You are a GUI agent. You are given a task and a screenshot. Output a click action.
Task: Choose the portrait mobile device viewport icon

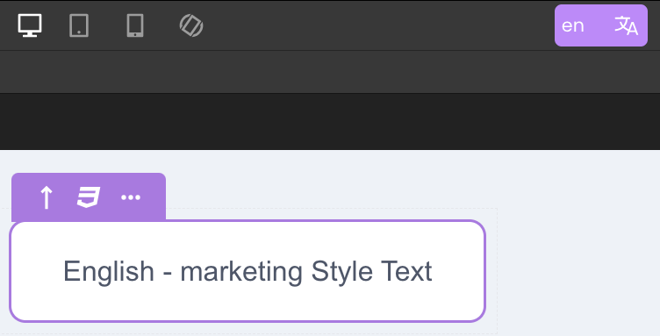[x=135, y=25]
